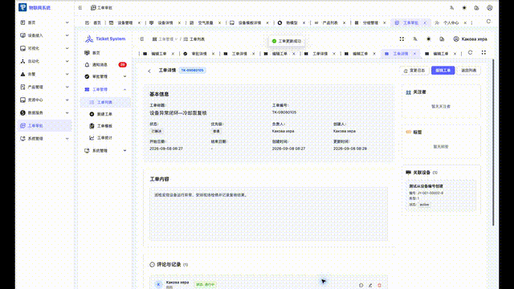Click the IoT platform logo in the outer header
Screen dimensions: 514x289
tap(22, 7)
